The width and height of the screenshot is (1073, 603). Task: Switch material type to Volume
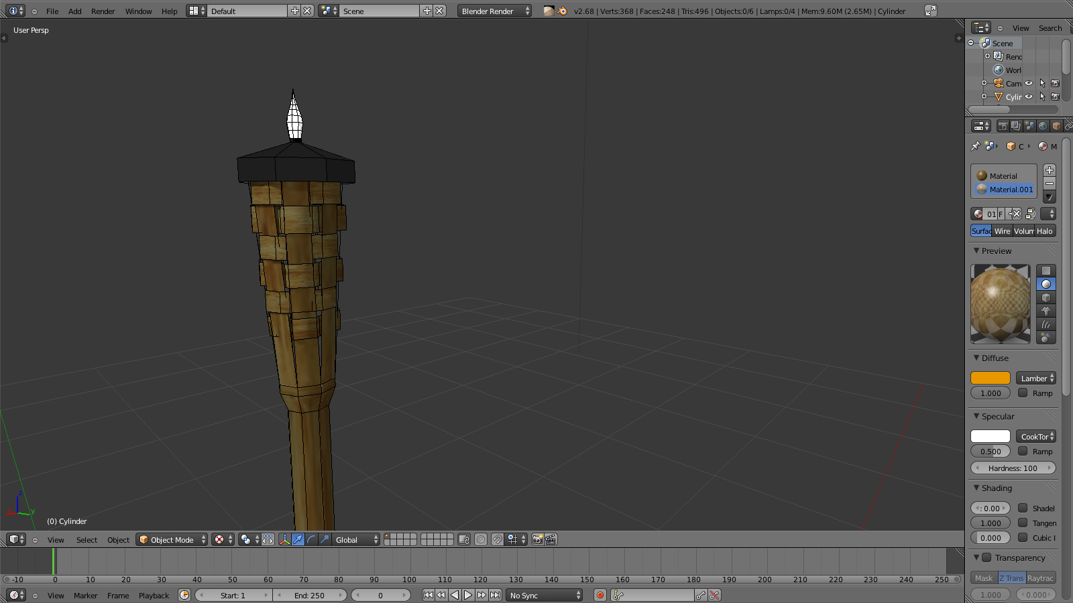(x=1023, y=231)
